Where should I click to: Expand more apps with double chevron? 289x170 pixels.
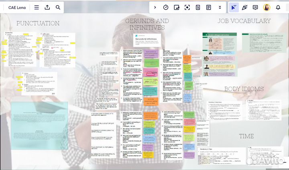[x=220, y=7]
